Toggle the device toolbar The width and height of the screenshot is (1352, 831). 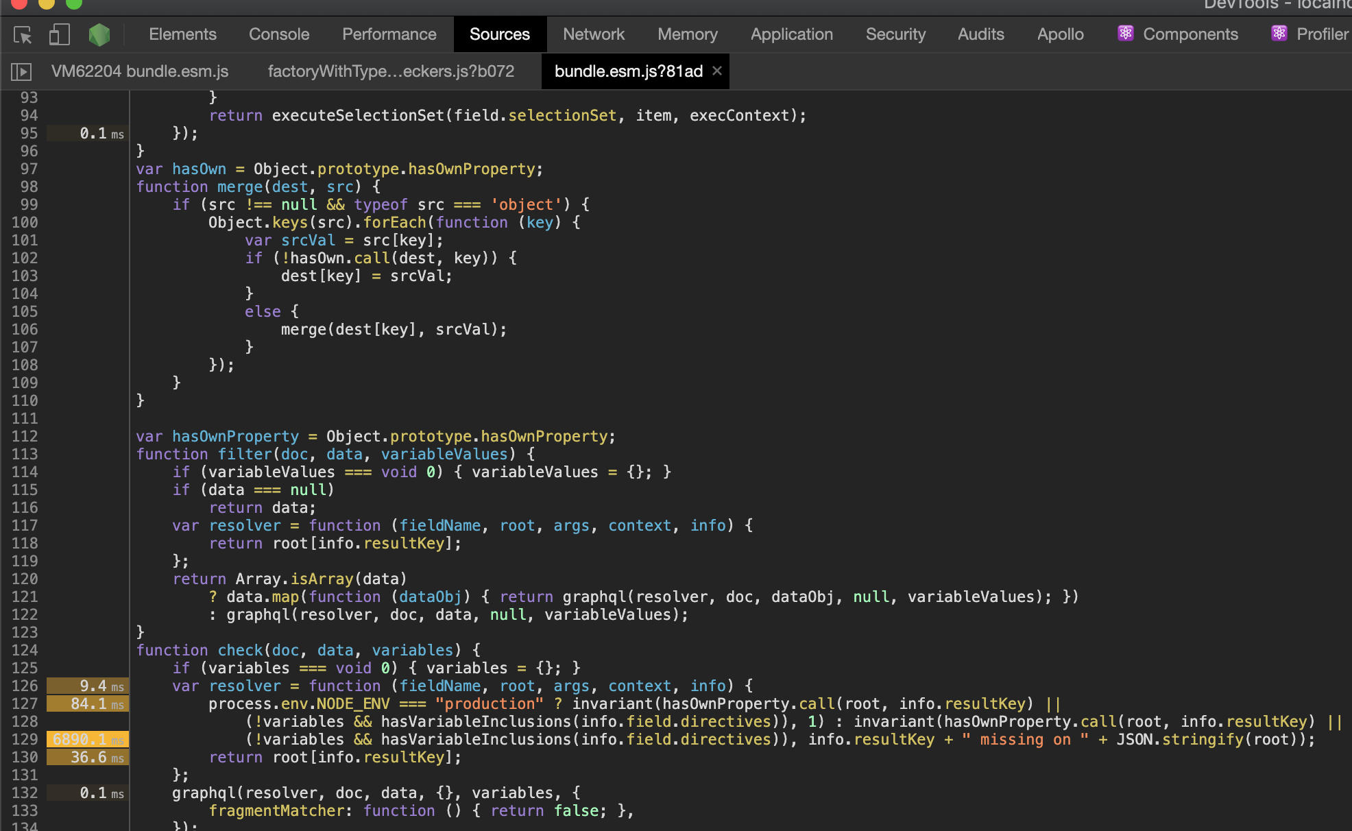pyautogui.click(x=58, y=34)
